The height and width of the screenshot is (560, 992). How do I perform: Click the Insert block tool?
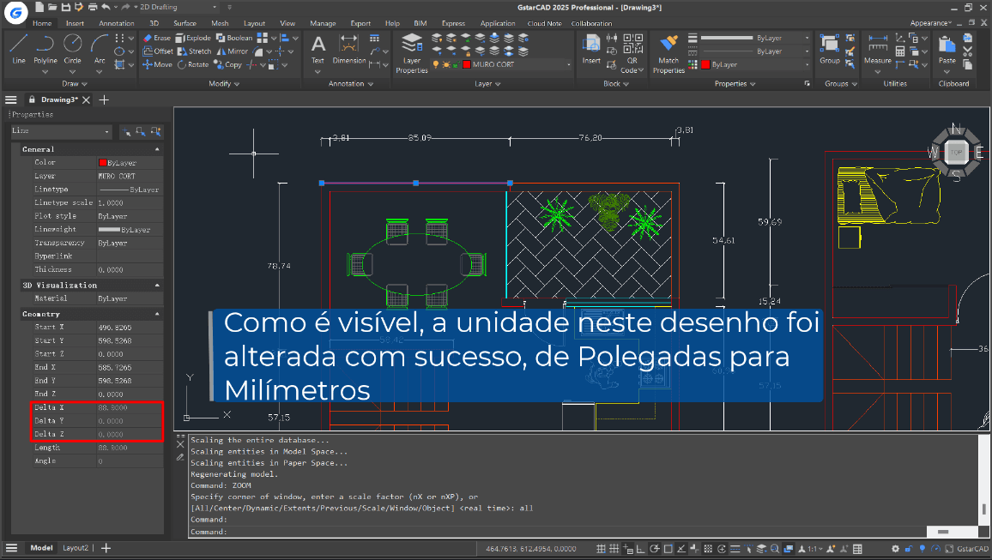pyautogui.click(x=591, y=49)
